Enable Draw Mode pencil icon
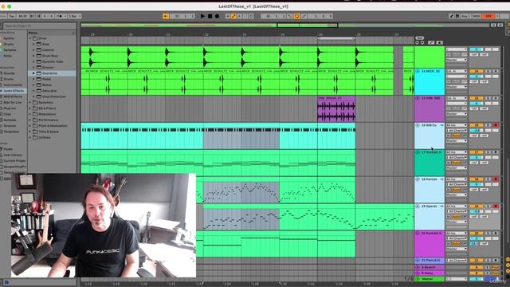The height and width of the screenshot is (287, 510). coord(452,16)
